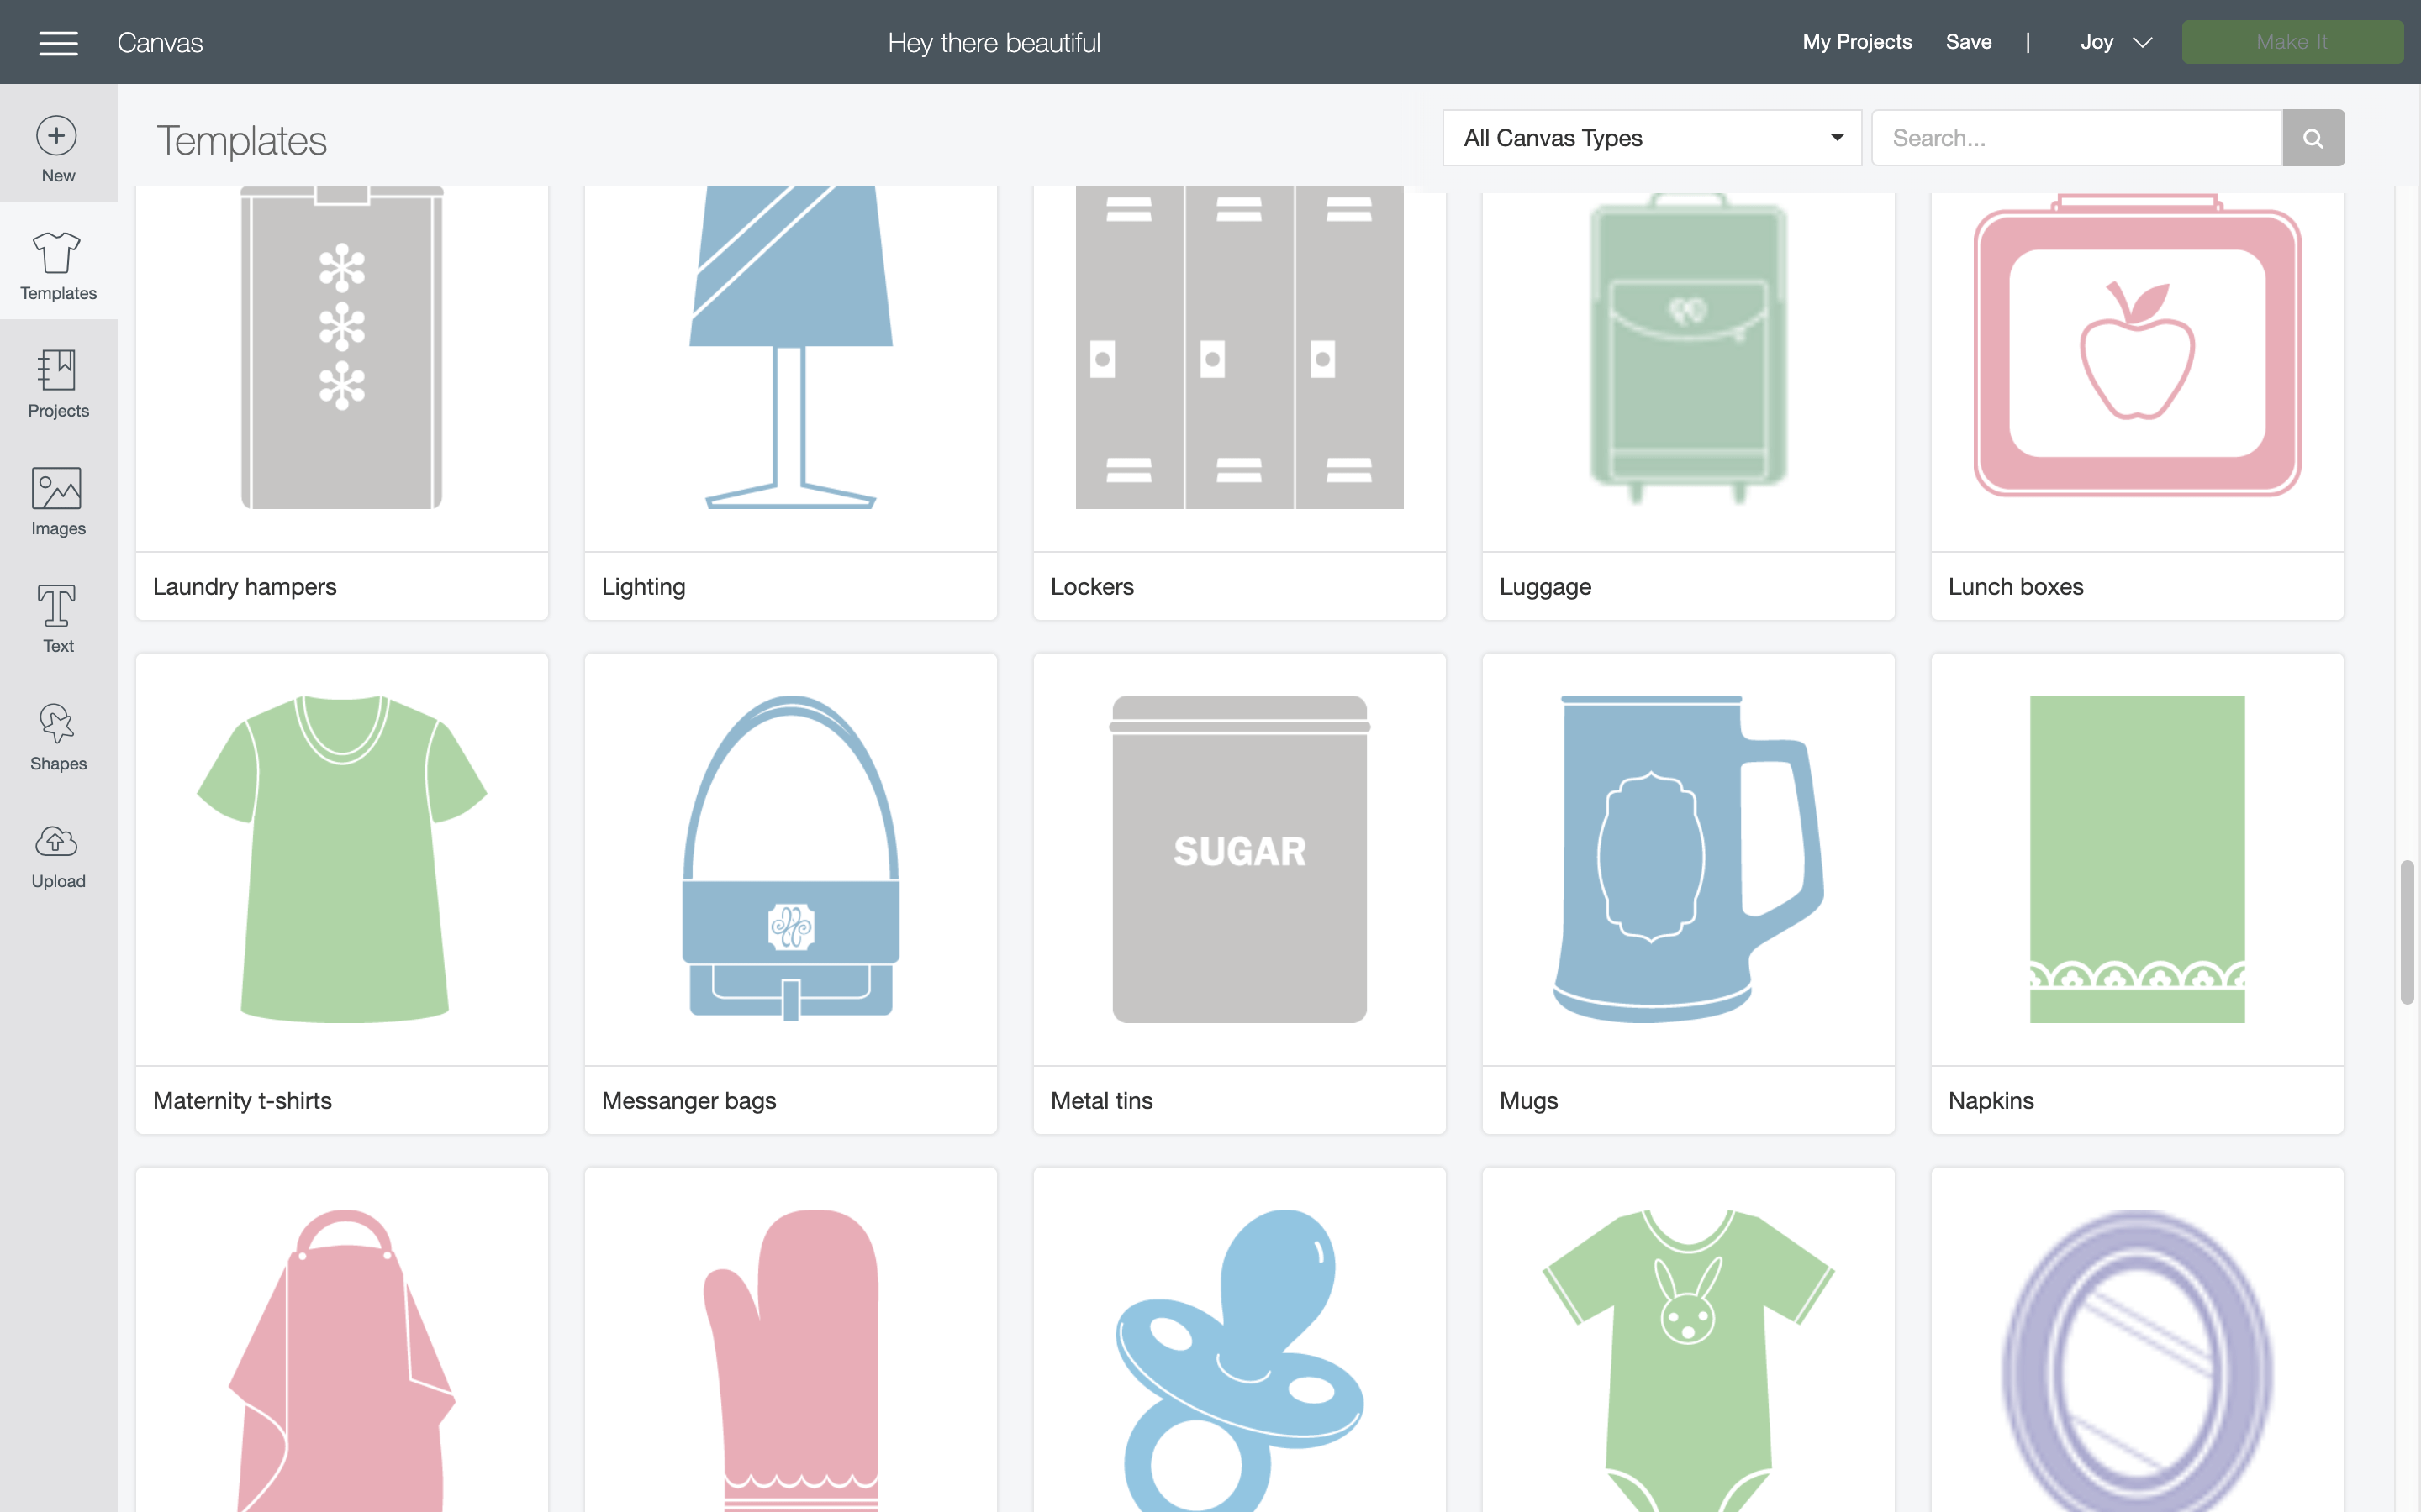Select the Maternity t-shirts template thumbnail
2421x1512 pixels.
coord(342,859)
